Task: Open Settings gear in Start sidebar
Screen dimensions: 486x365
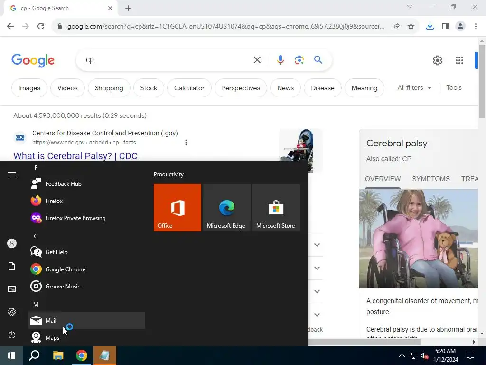Action: coord(12,312)
